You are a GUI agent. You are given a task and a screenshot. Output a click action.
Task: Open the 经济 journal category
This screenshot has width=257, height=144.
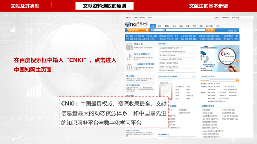tap(177, 90)
